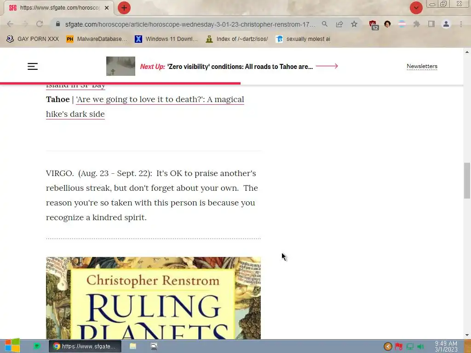Open the volume speaker tray icon

[420, 347]
